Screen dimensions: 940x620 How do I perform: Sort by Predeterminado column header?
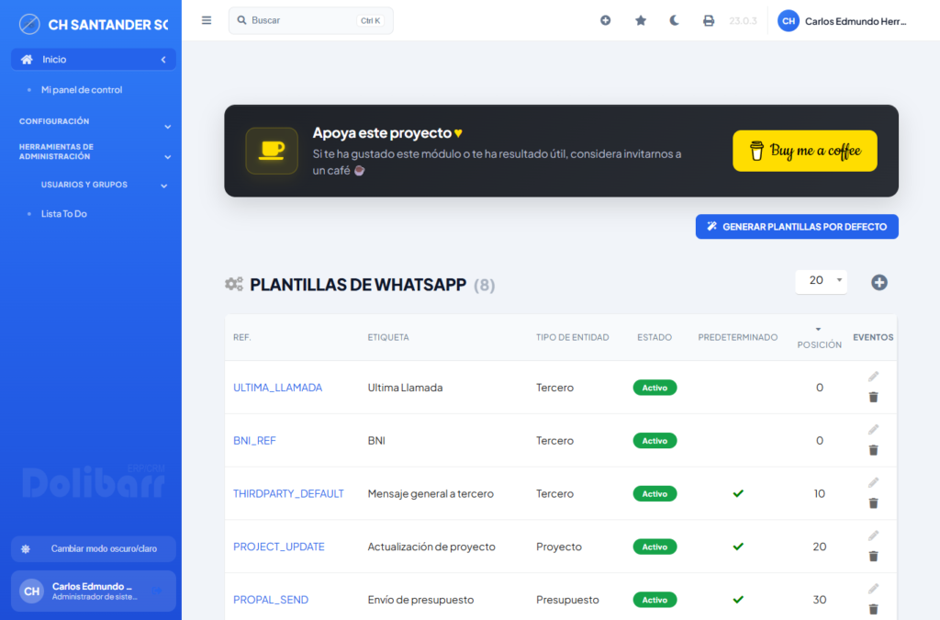point(738,338)
